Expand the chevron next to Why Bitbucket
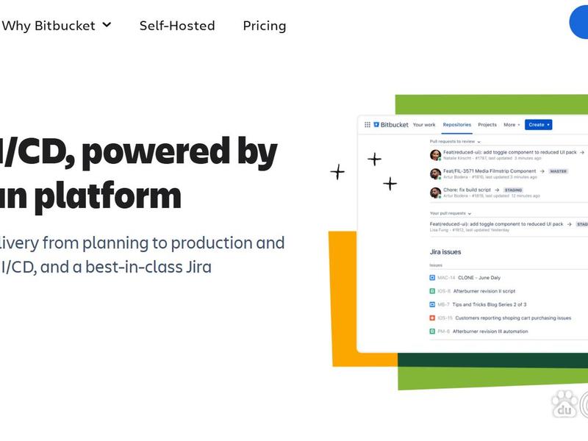Screen dimensions: 588x441 107,25
